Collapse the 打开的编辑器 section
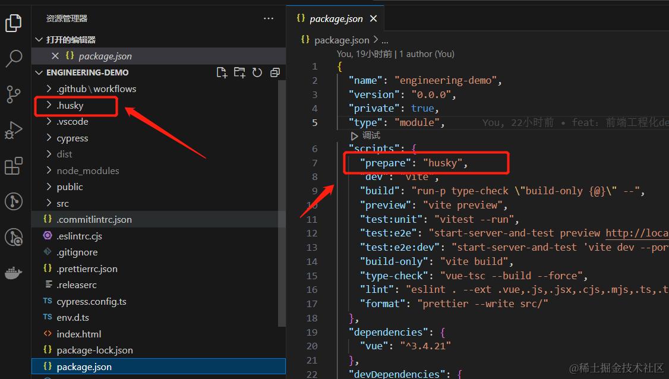Viewport: 669px width, 379px height. (x=39, y=40)
